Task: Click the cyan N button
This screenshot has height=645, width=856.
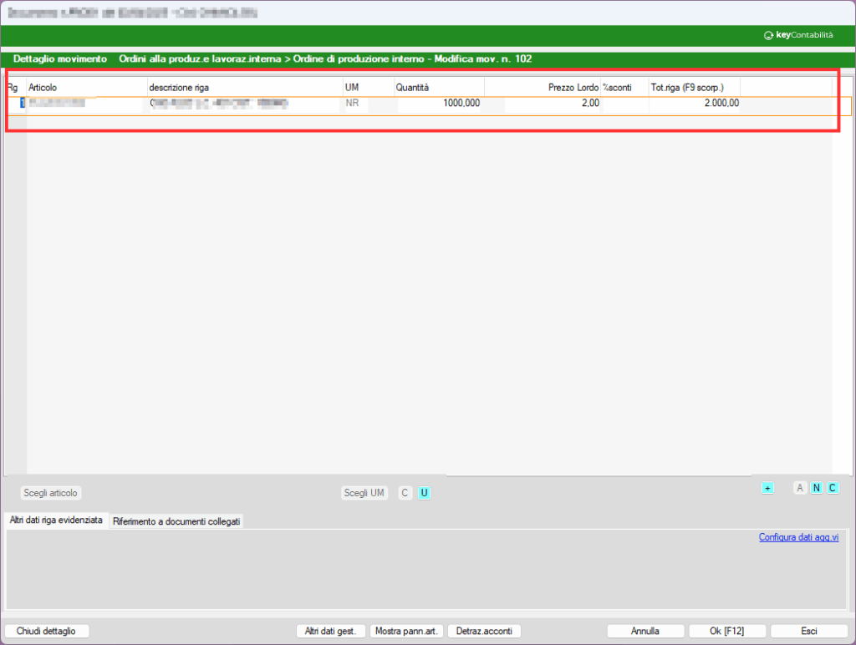Action: click(x=817, y=488)
